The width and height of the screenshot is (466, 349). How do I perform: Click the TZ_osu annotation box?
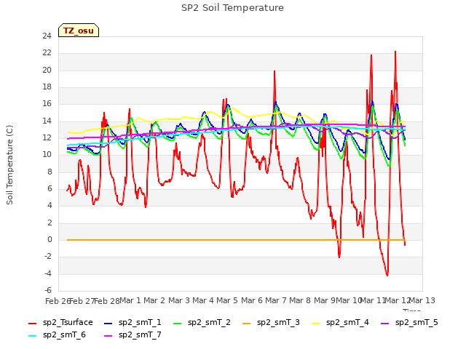[x=79, y=31]
